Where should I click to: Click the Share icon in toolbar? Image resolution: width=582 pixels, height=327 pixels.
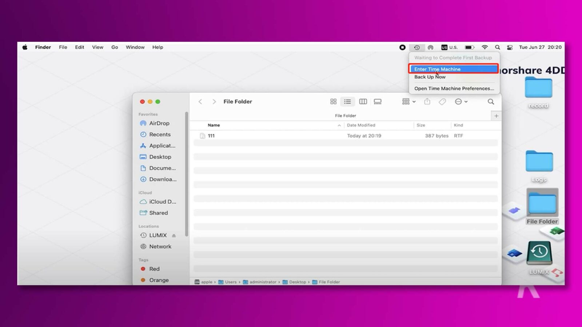pos(427,102)
